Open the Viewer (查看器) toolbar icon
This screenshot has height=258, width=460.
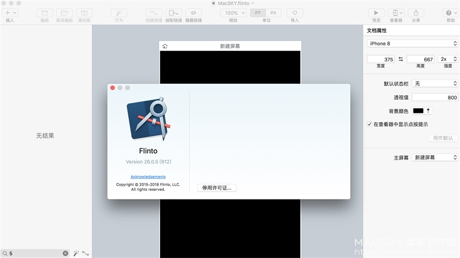pos(395,13)
